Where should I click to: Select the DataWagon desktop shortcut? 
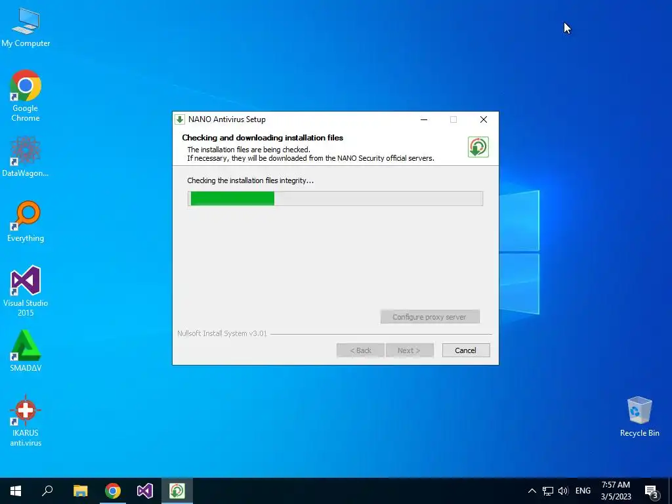pos(26,156)
